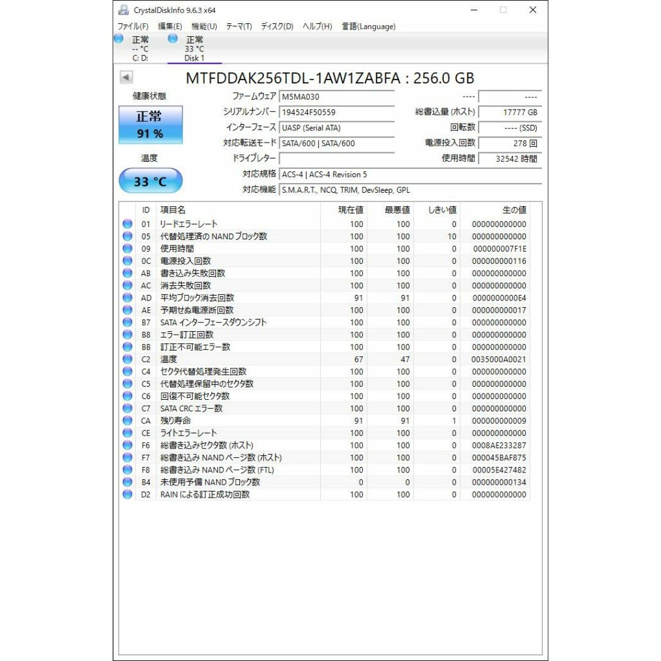The image size is (661, 661).
Task: Select the 総書き込み NAND ページ数 (ホスト) row
Action: 324,457
